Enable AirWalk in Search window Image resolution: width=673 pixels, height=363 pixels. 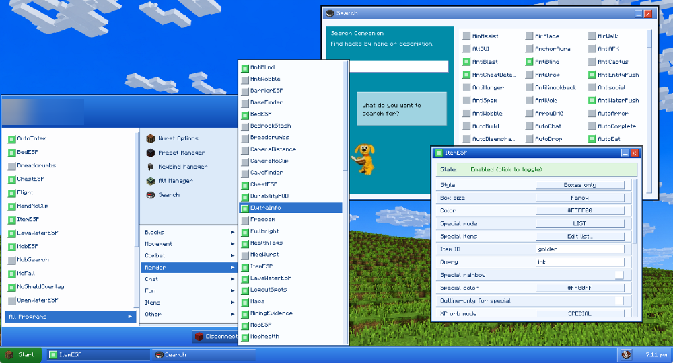coord(592,36)
